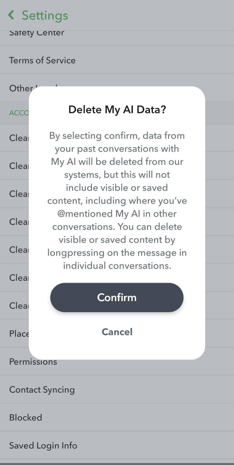The height and width of the screenshot is (465, 234).
Task: Go to the Blocked list
Action: (x=26, y=417)
